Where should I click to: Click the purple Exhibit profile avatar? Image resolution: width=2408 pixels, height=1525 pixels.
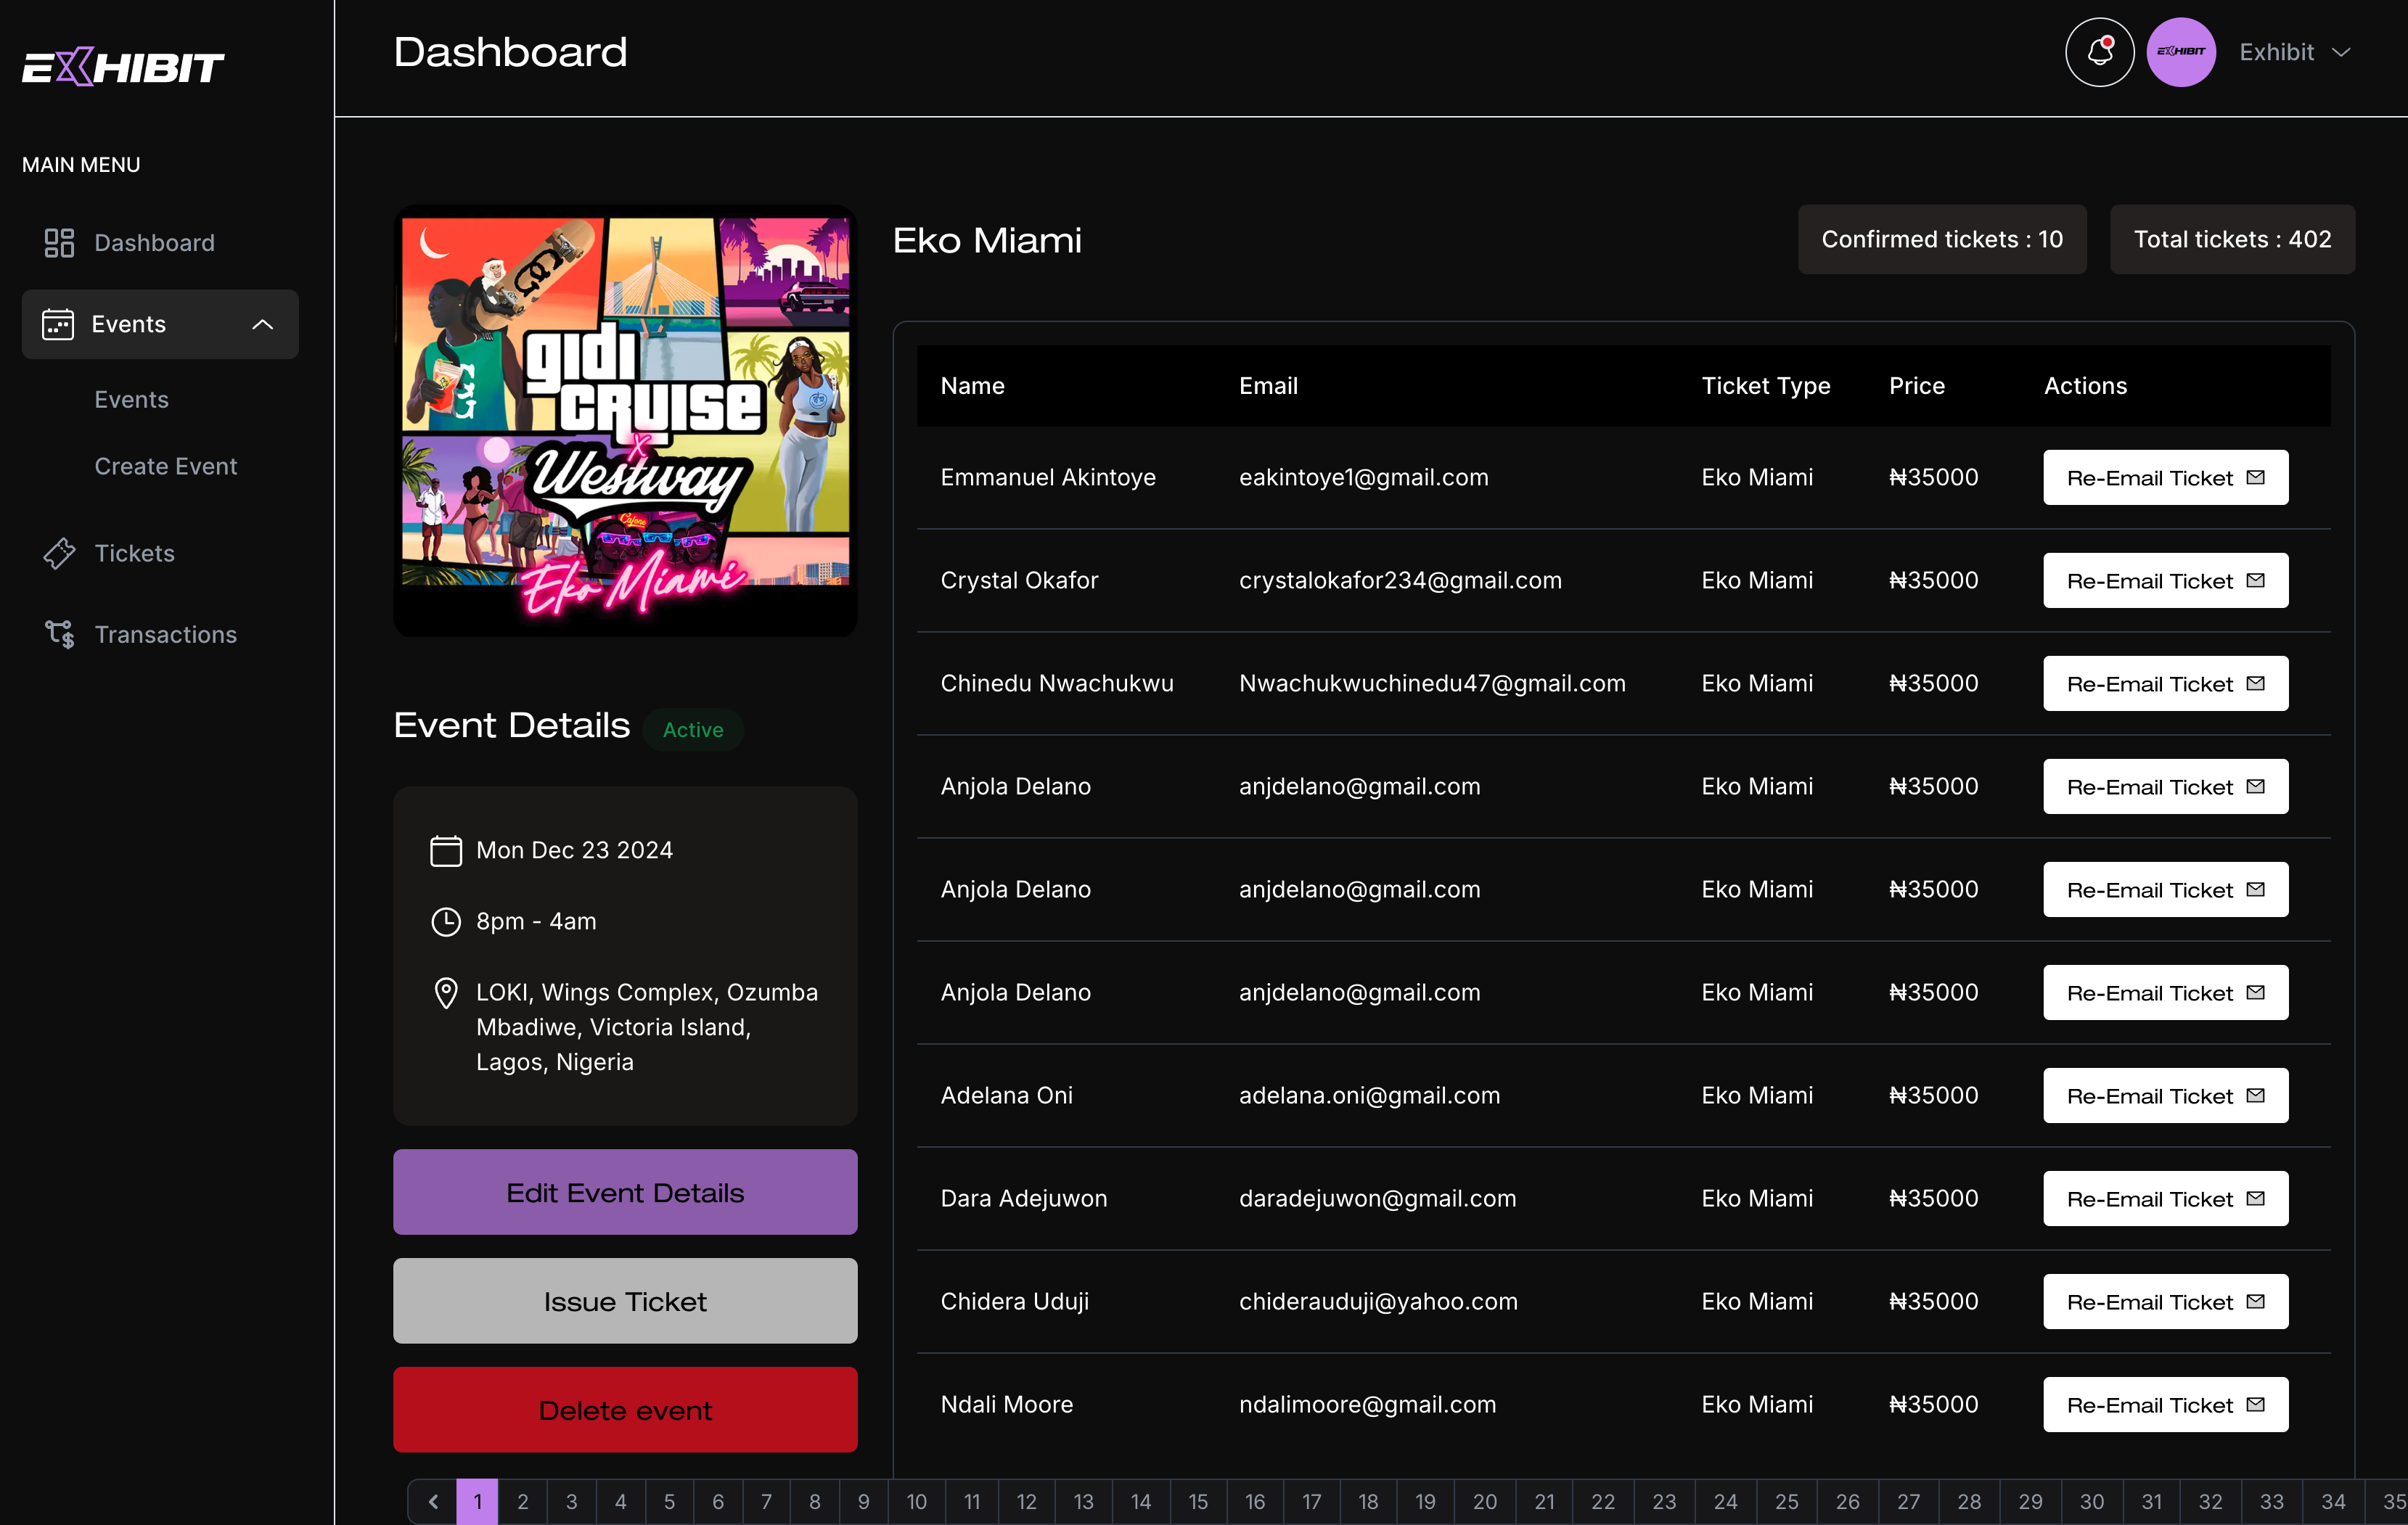coord(2181,52)
